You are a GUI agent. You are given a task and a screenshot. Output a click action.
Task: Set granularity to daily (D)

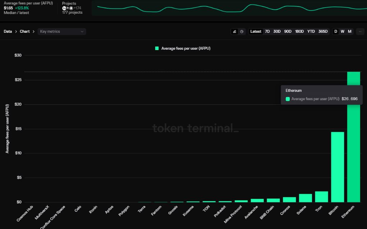(x=336, y=31)
